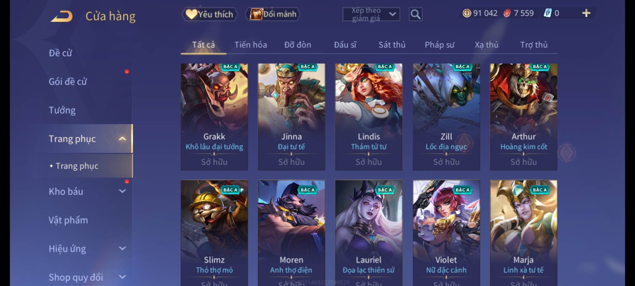Image resolution: width=635 pixels, height=286 pixels.
Task: Expand the Shop quy đổi section
Action: [x=122, y=277]
